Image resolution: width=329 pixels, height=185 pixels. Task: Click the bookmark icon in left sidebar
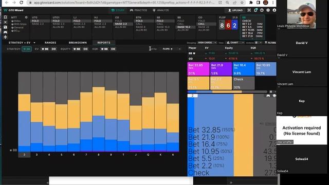(x=6, y=17)
